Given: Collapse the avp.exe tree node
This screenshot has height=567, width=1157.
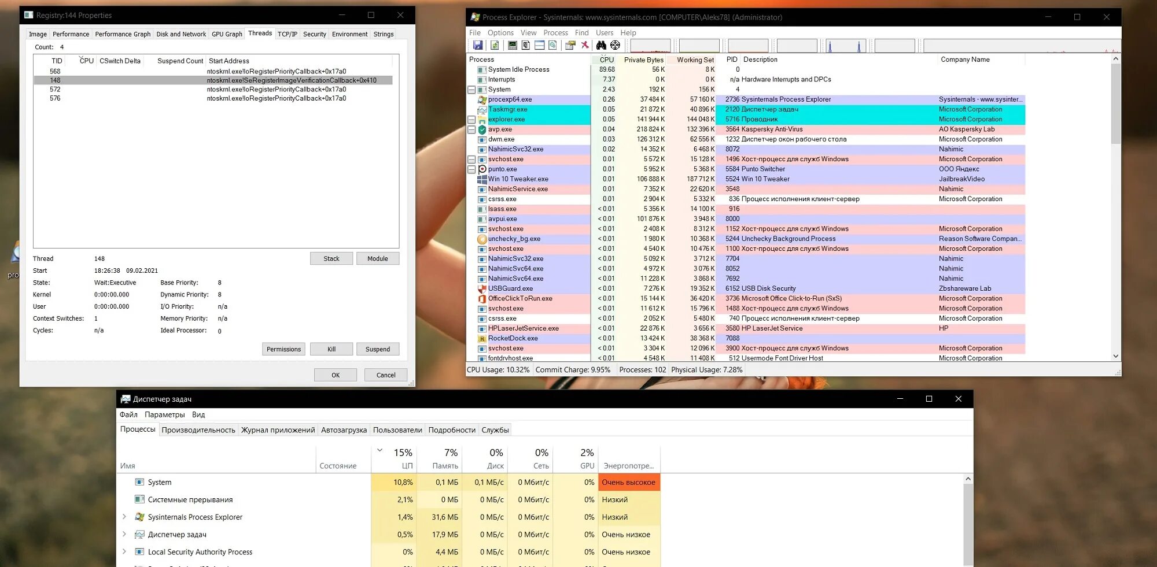Looking at the screenshot, I should [x=471, y=129].
